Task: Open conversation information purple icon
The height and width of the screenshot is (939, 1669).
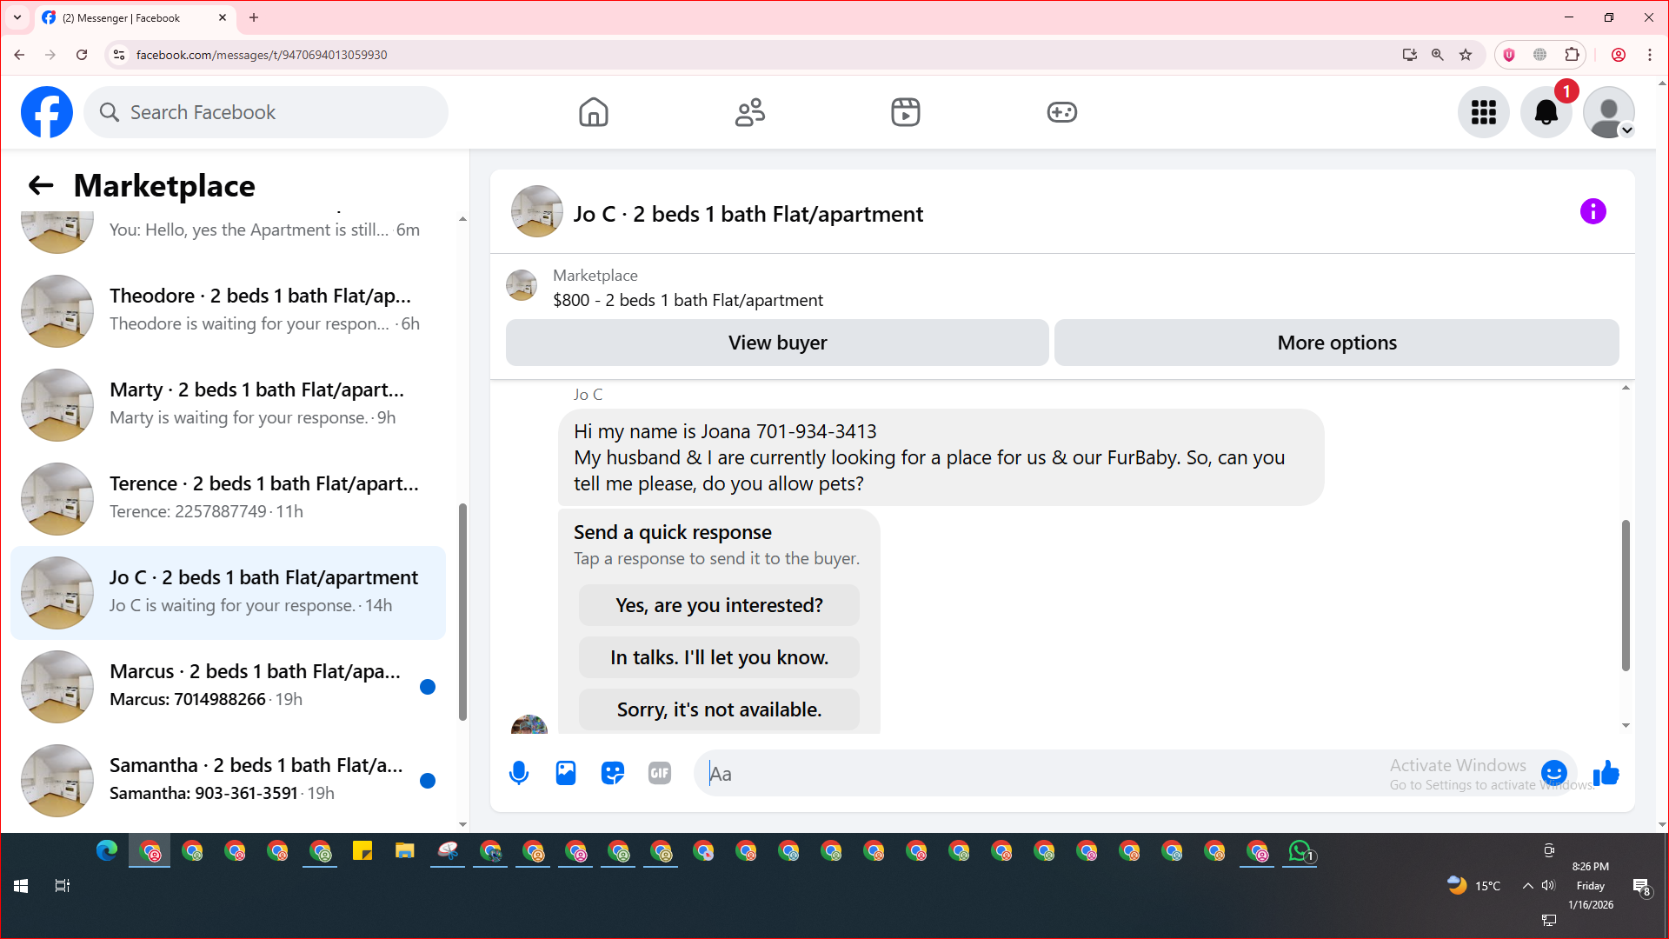Action: click(x=1593, y=211)
